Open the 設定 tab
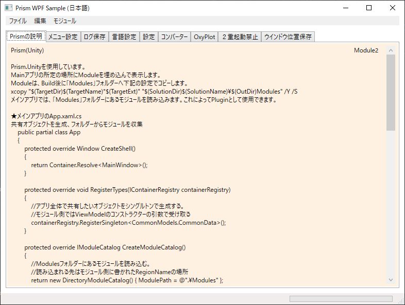 [x=149, y=37]
